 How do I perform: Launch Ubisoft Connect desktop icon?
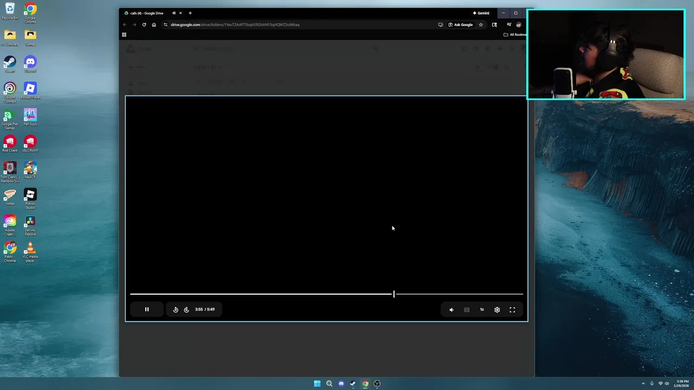pos(10,92)
